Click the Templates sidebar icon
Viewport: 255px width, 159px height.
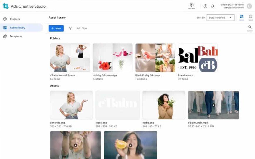5,36
